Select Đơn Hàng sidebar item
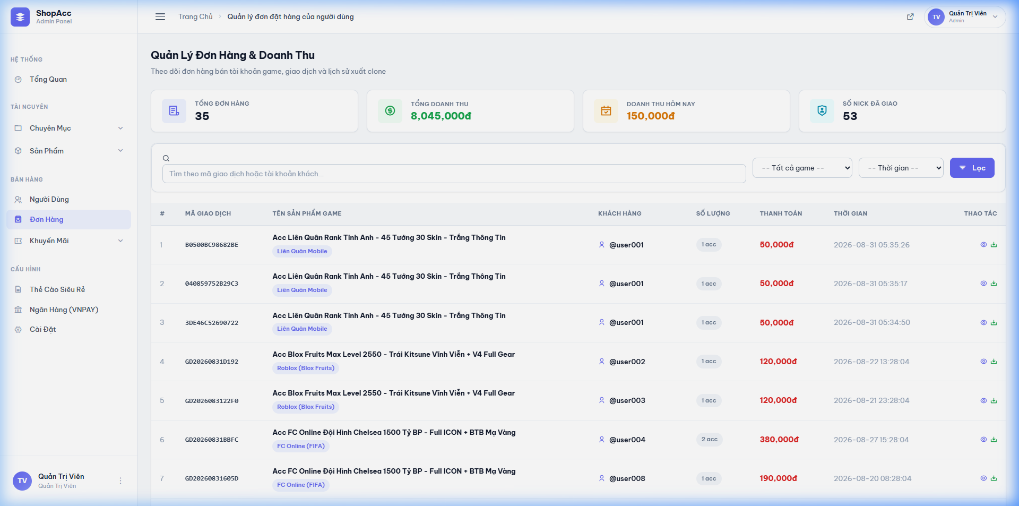 click(68, 219)
